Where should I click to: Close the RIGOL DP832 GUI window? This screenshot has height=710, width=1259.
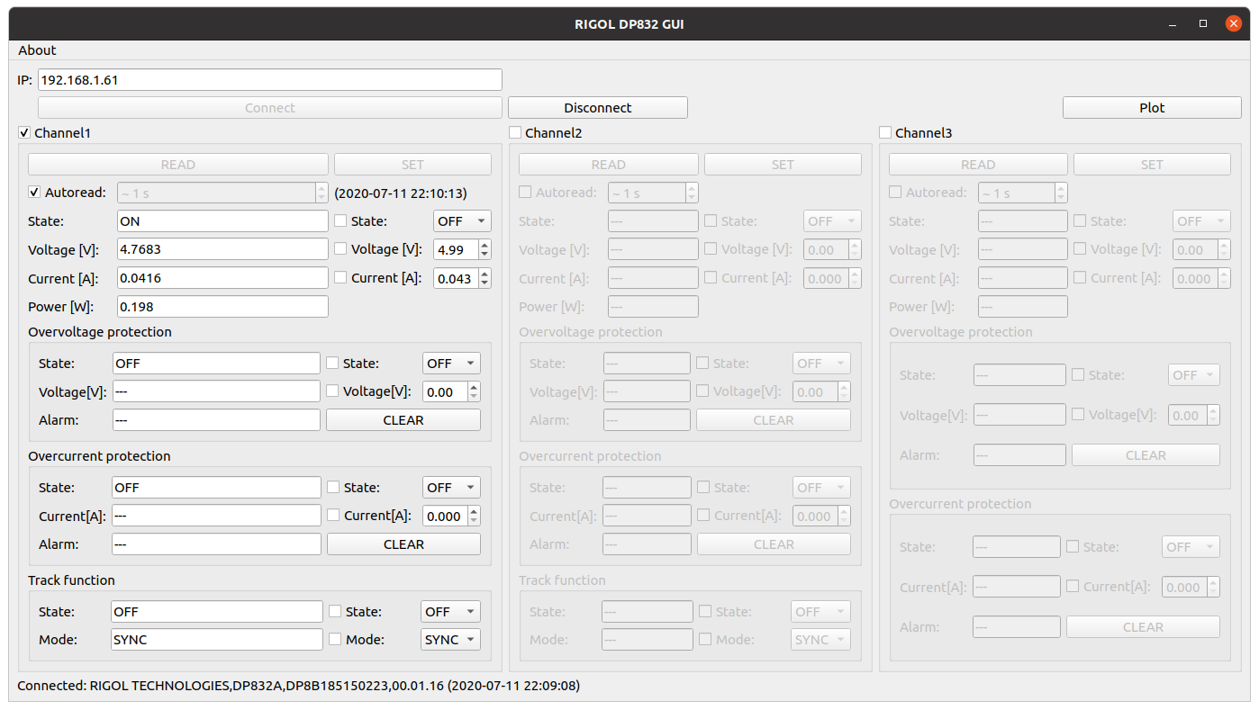(1234, 24)
